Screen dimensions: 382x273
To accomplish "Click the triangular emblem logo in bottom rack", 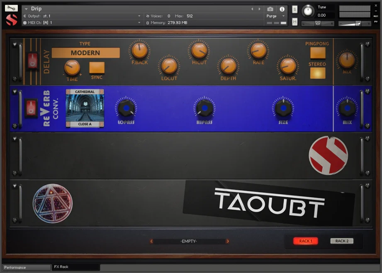I will click(x=52, y=203).
